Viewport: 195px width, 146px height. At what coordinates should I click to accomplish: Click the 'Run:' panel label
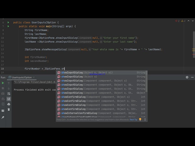(3, 77)
